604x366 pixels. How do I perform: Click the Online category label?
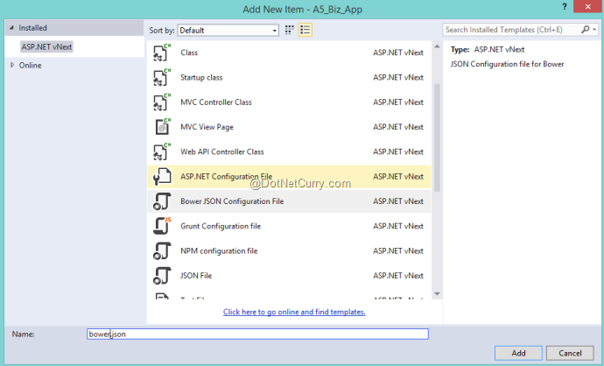tap(30, 66)
